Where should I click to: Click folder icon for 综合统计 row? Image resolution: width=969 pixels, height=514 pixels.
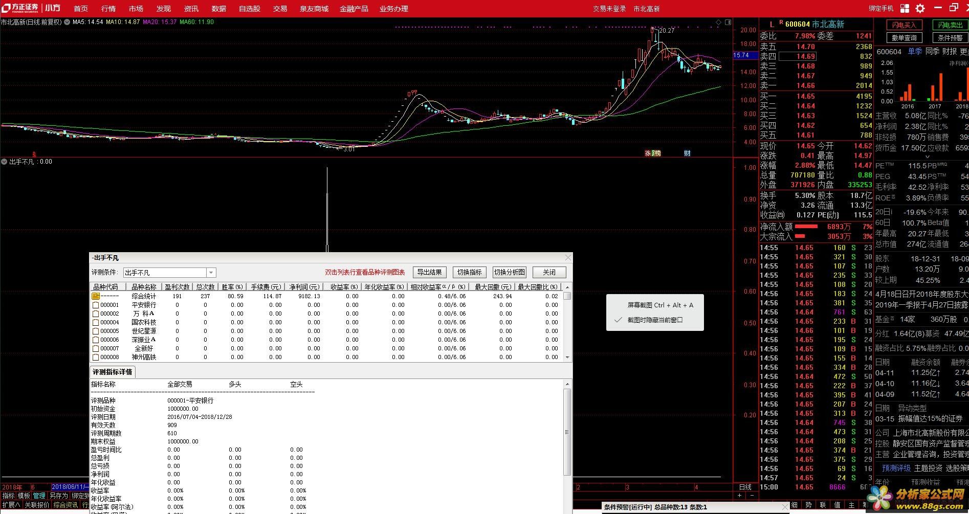pos(96,296)
